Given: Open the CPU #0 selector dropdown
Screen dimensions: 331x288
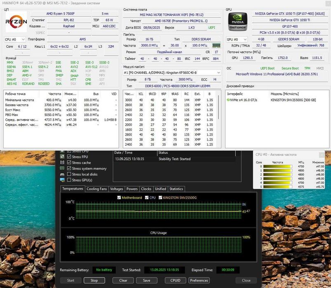Looking at the screenshot, I should [x=15, y=40].
